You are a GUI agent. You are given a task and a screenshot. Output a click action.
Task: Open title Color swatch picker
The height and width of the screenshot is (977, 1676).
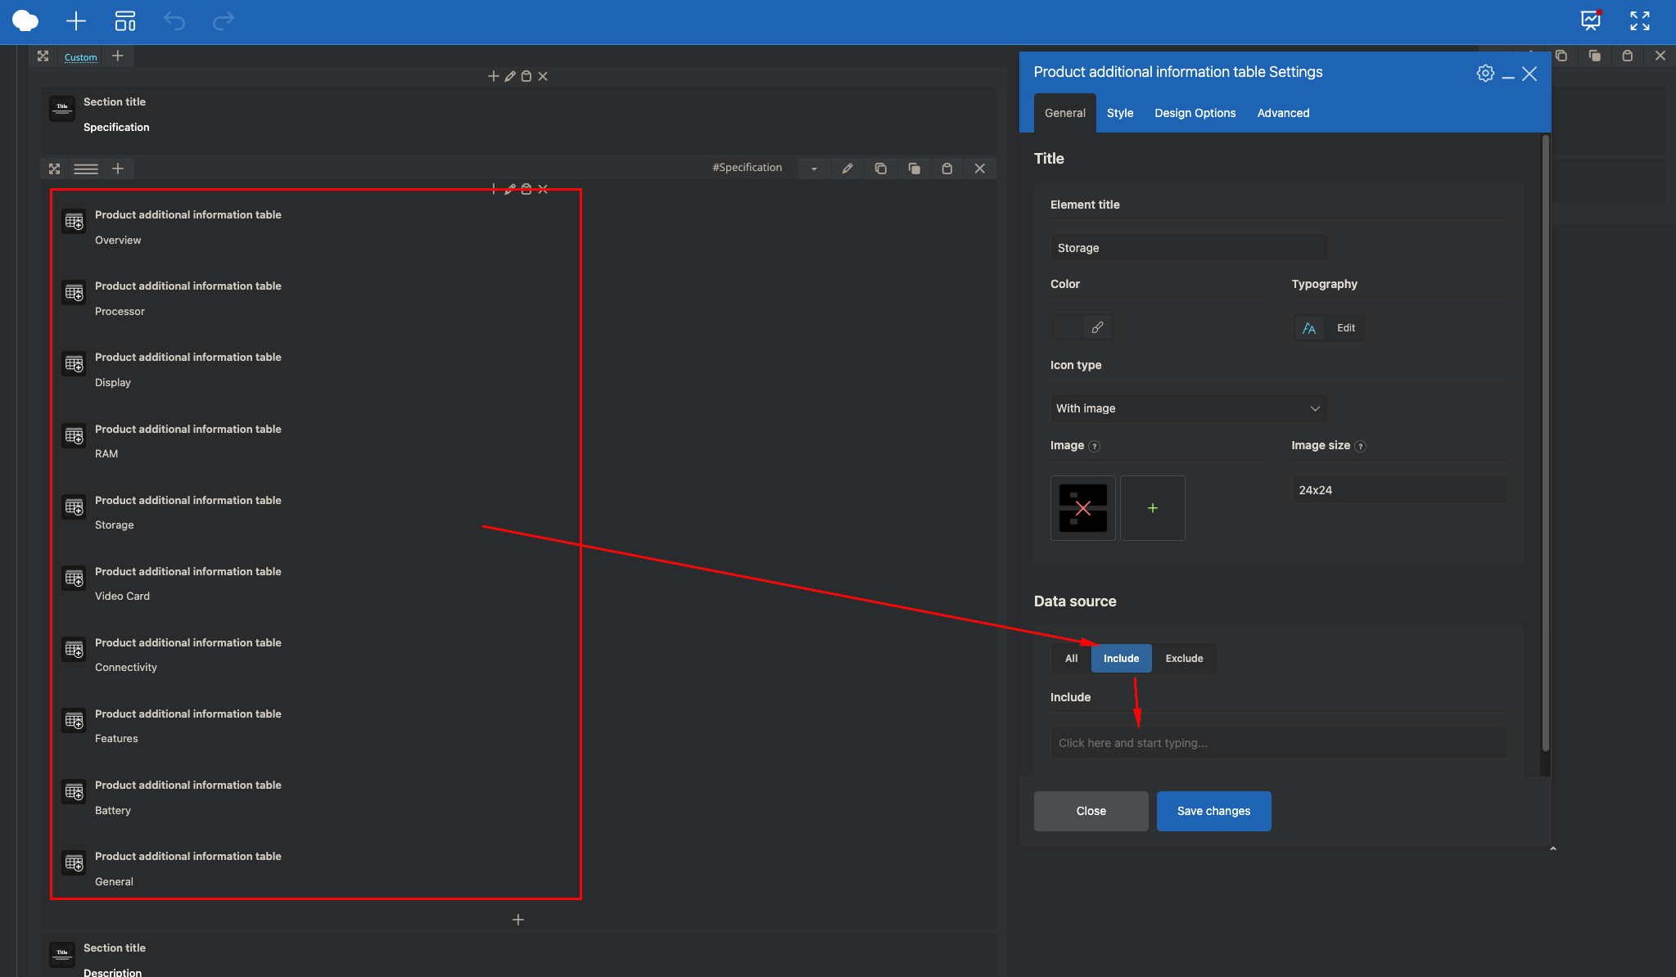(1067, 327)
